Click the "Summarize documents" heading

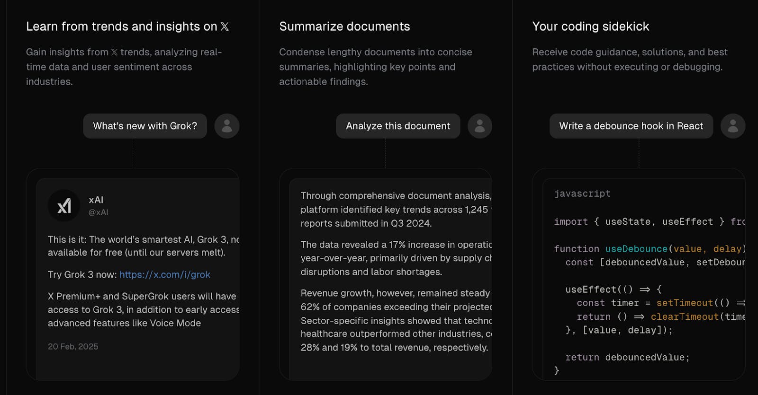344,26
